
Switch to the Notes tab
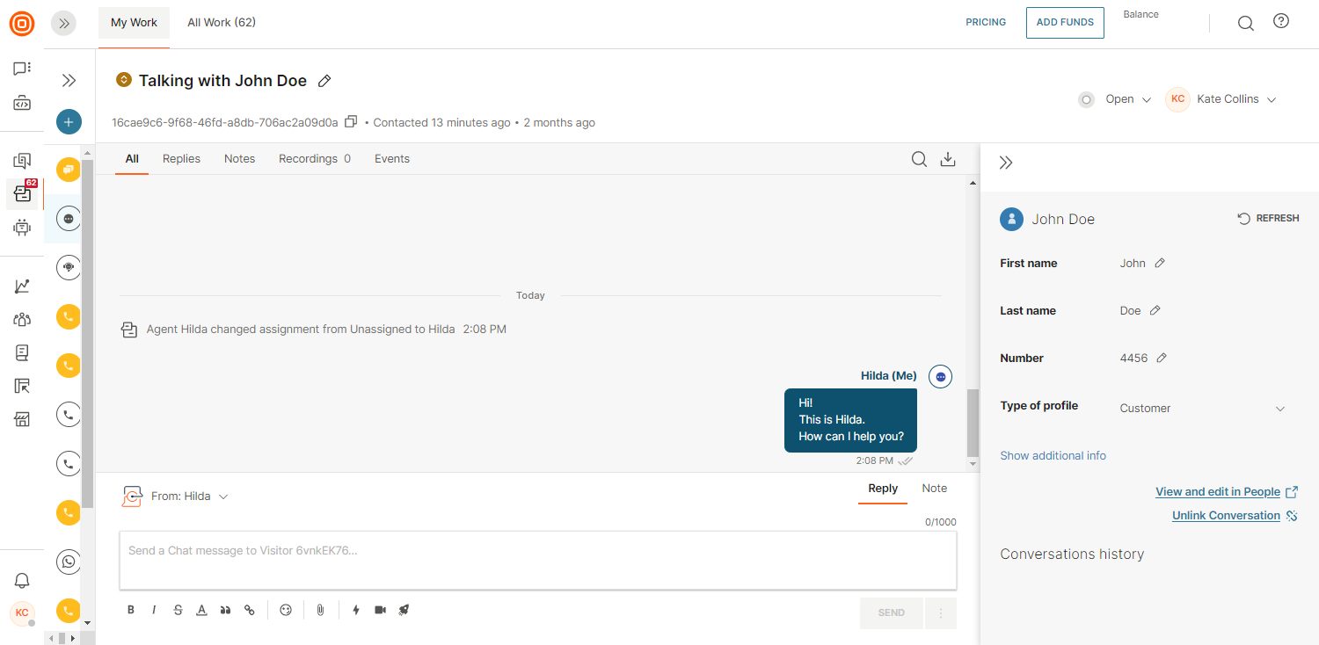click(239, 159)
